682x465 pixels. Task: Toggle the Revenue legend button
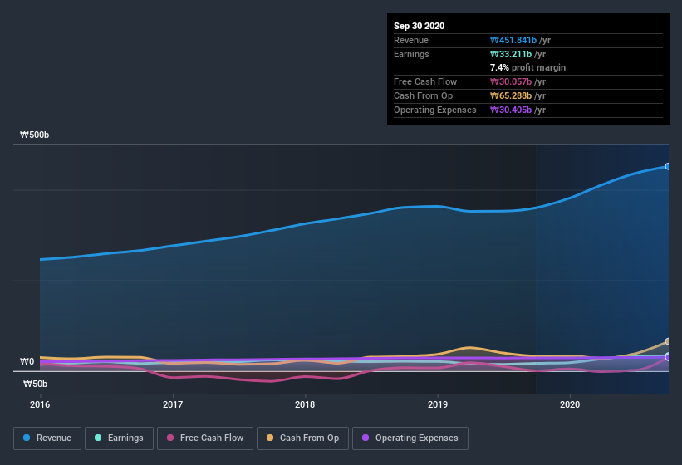click(47, 438)
